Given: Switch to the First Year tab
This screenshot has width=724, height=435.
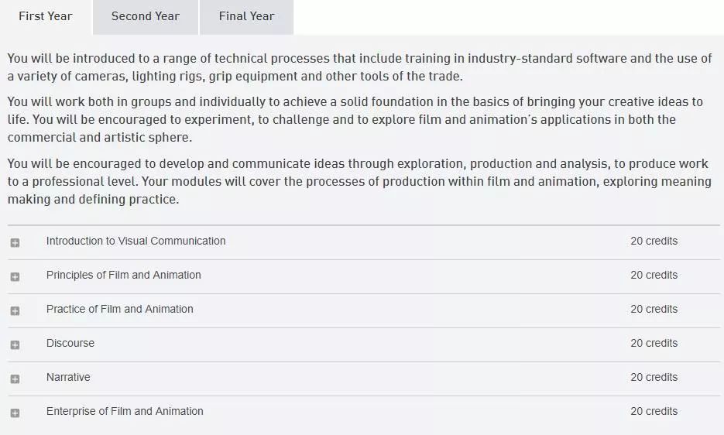Looking at the screenshot, I should click(46, 16).
